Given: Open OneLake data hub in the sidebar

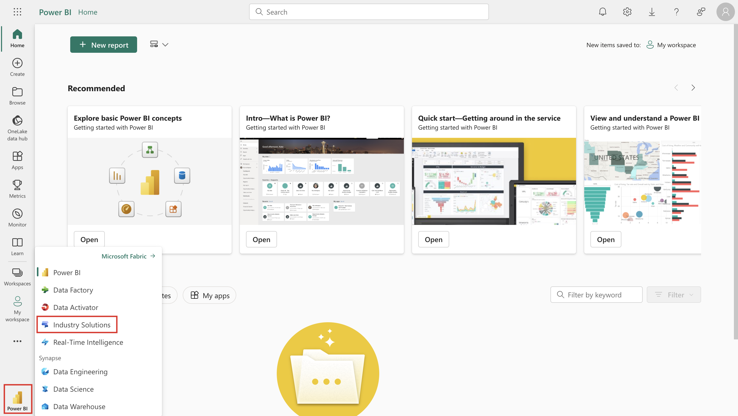Looking at the screenshot, I should point(17,128).
